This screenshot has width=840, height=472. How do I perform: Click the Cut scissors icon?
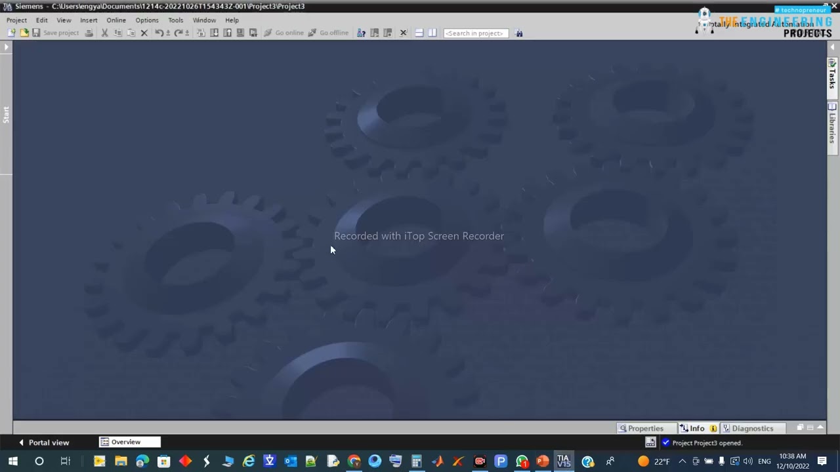[104, 33]
